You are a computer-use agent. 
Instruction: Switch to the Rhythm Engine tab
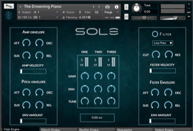[97, 130]
